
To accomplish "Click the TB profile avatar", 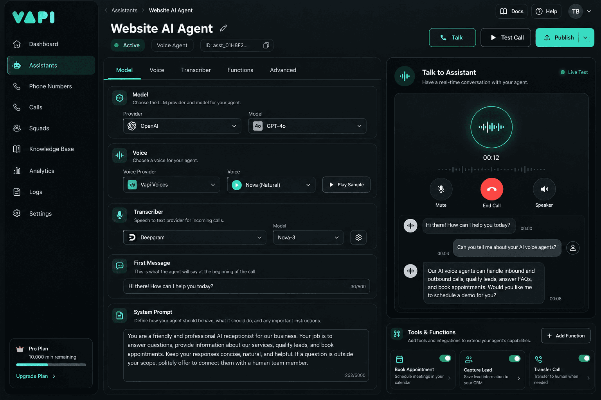I will coord(576,11).
